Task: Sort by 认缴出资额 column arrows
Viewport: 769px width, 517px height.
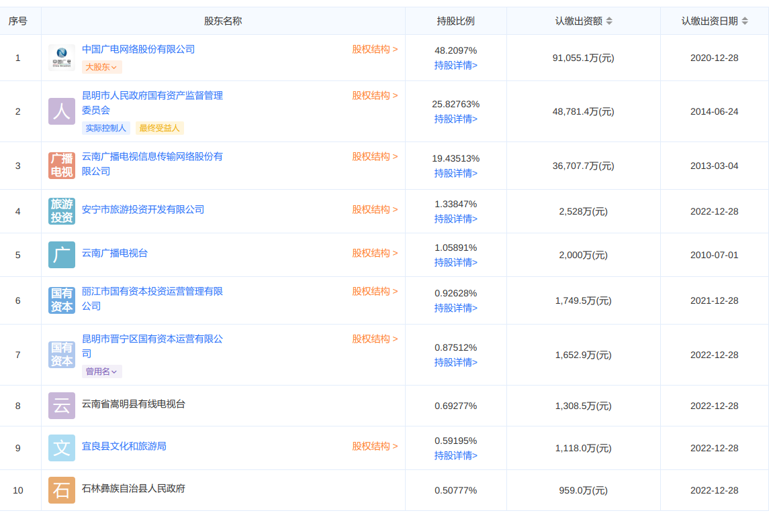Action: (609, 21)
